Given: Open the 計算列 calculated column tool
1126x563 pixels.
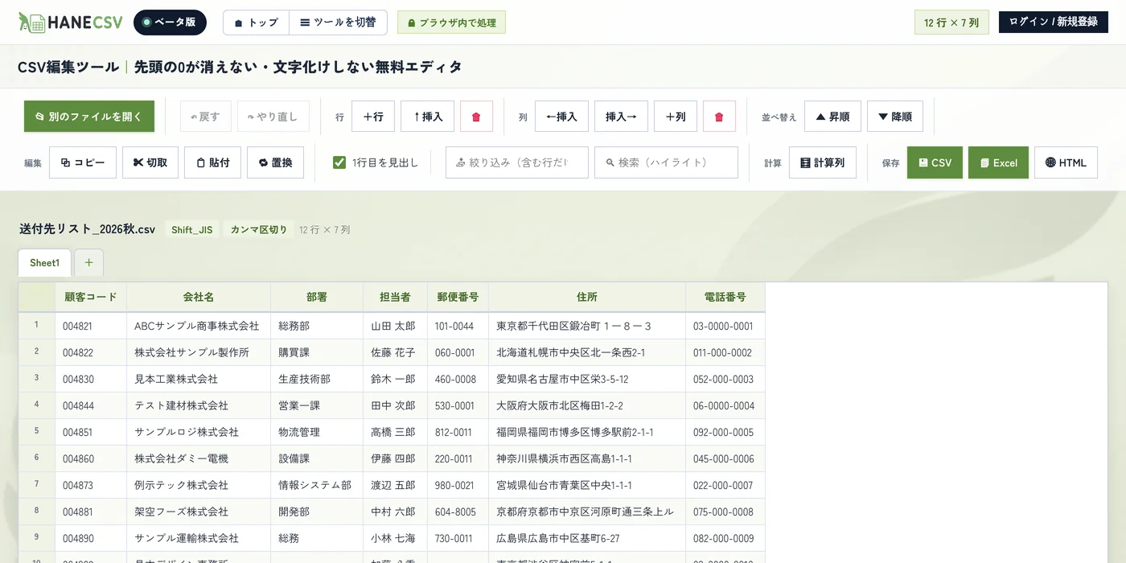Looking at the screenshot, I should [823, 162].
